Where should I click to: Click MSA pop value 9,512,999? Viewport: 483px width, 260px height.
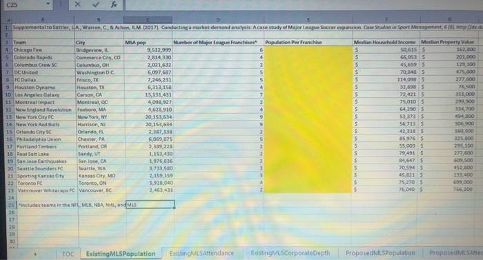point(148,50)
